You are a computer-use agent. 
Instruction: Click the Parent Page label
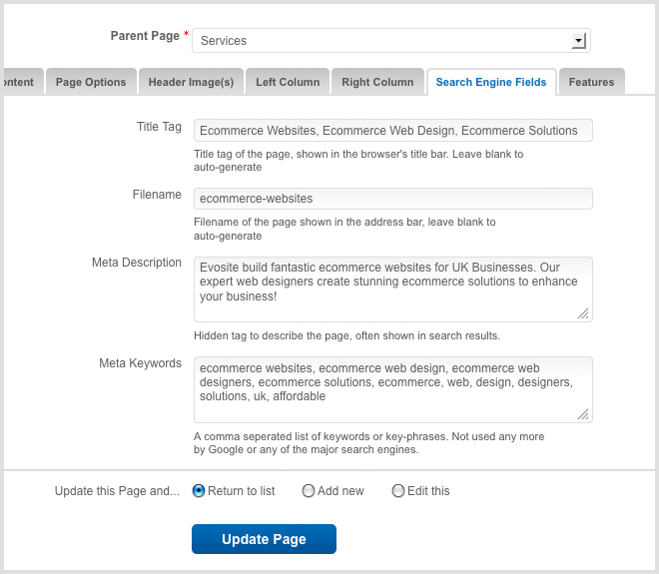click(x=145, y=36)
